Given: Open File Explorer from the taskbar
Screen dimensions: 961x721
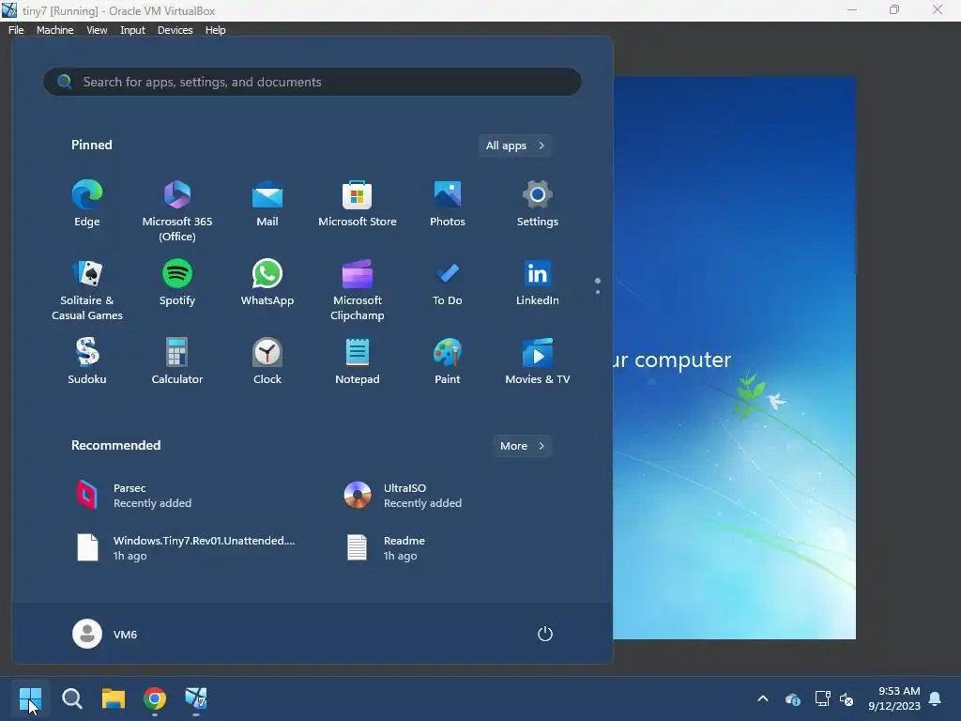Looking at the screenshot, I should tap(114, 698).
